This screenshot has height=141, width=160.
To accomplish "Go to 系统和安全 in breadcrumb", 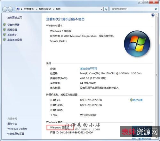I will (x=45, y=9).
